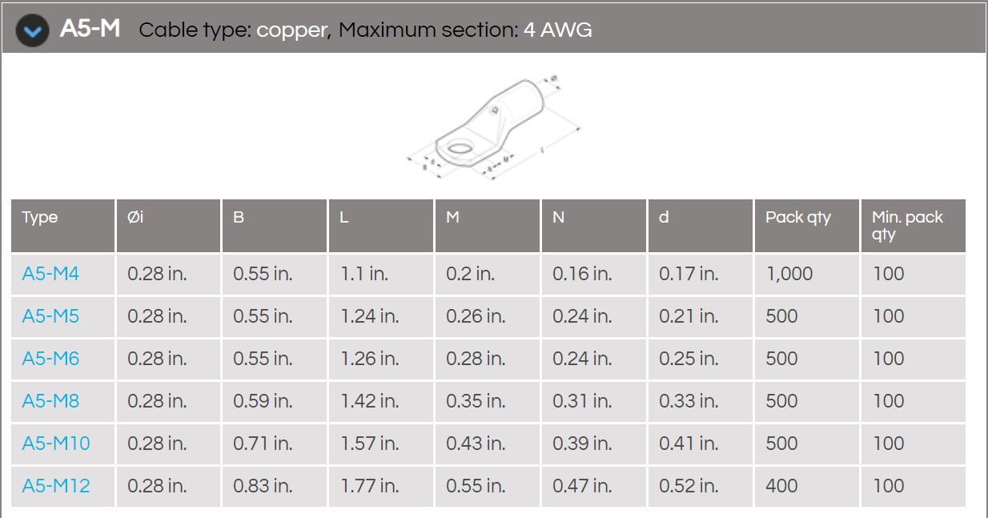
Task: Select the 1,000 pack quantity cell
Action: 807,274
